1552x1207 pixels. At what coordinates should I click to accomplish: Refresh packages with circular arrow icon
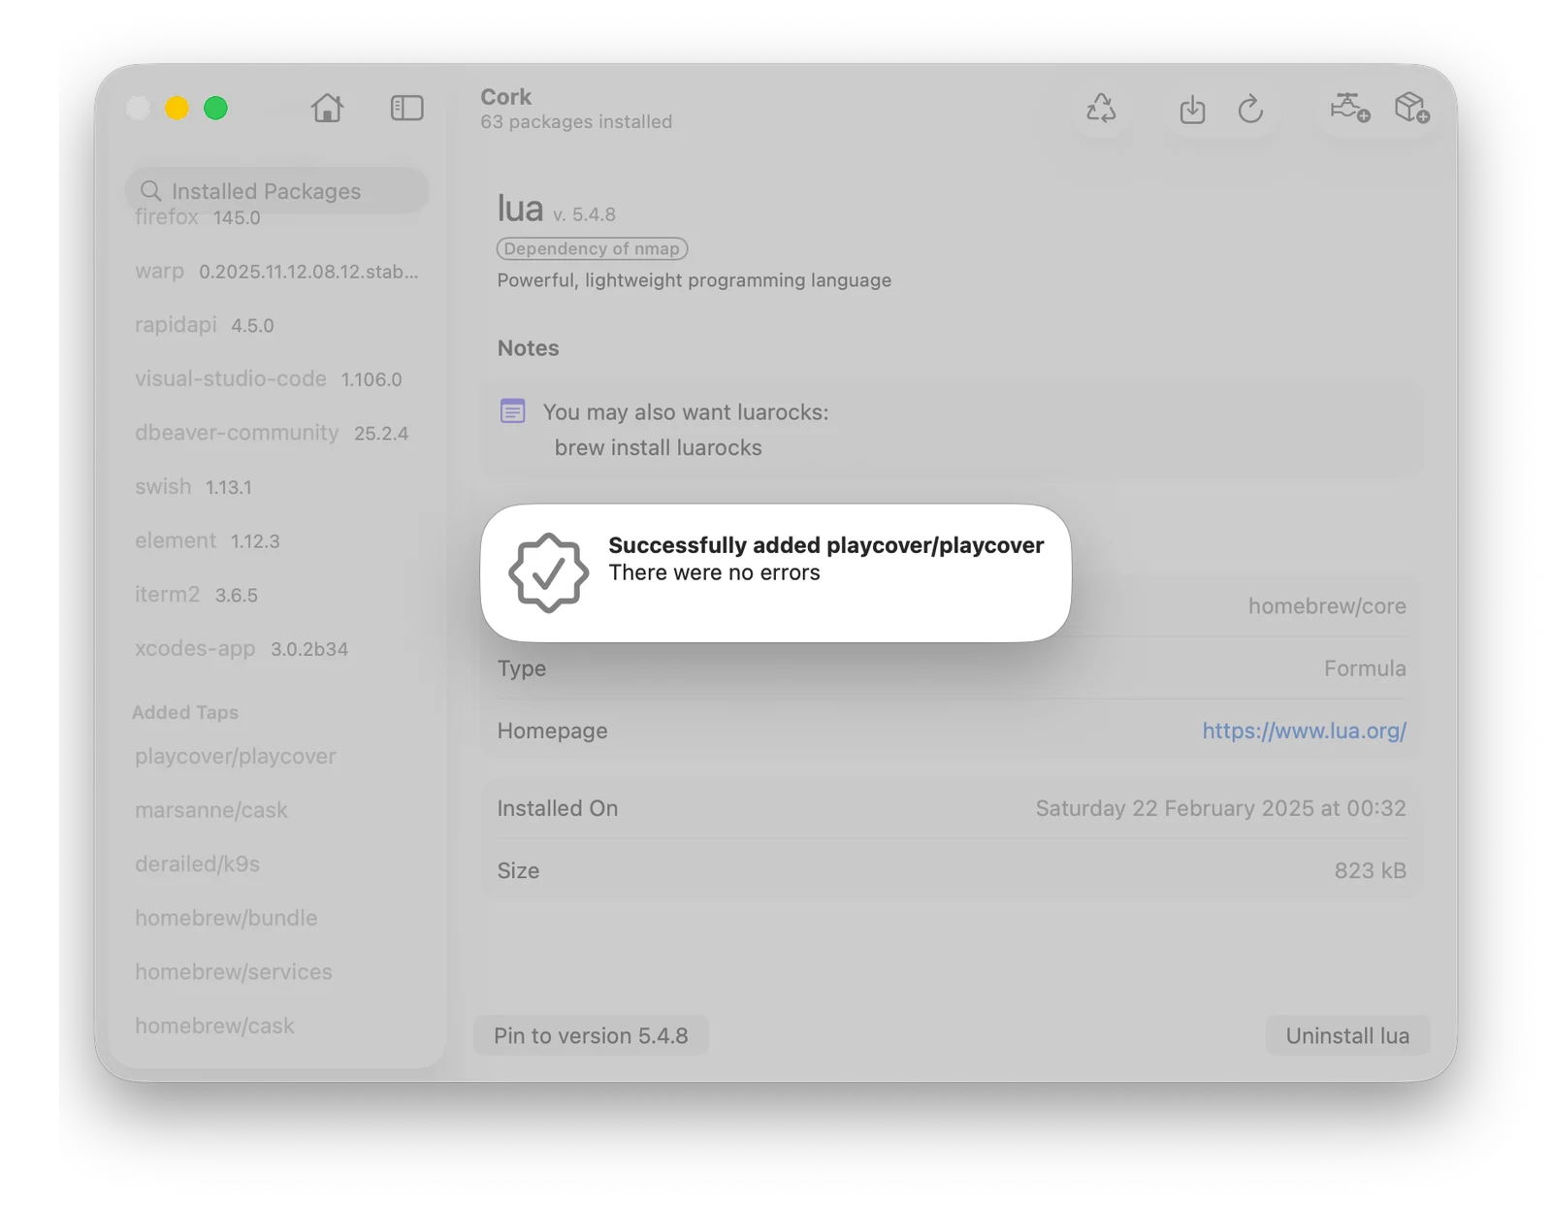tap(1250, 109)
